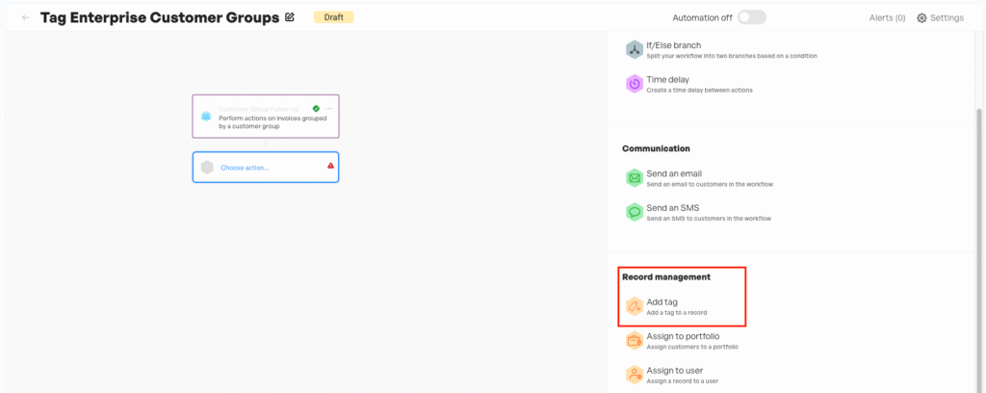The image size is (986, 393).
Task: Click the green validation check badge
Action: (316, 108)
